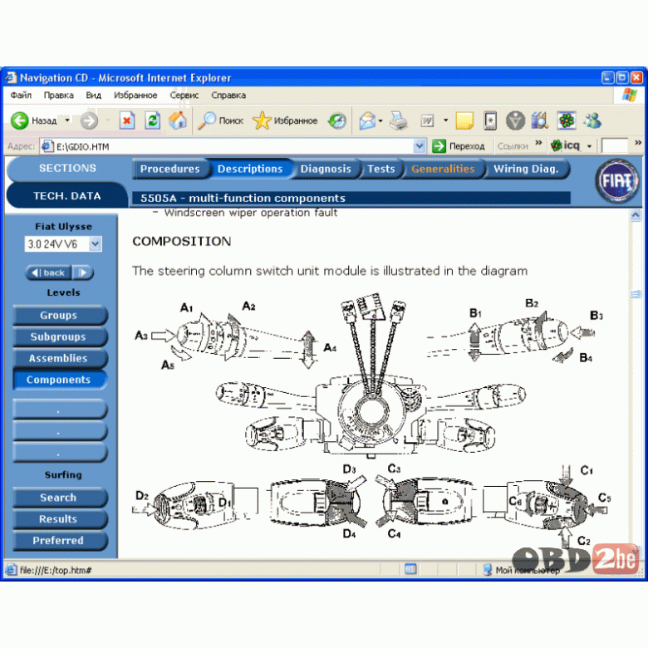Click the SECTIONS button

(x=68, y=168)
